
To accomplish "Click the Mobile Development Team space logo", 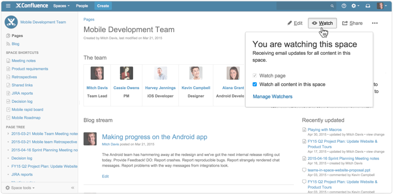I will click(11, 22).
